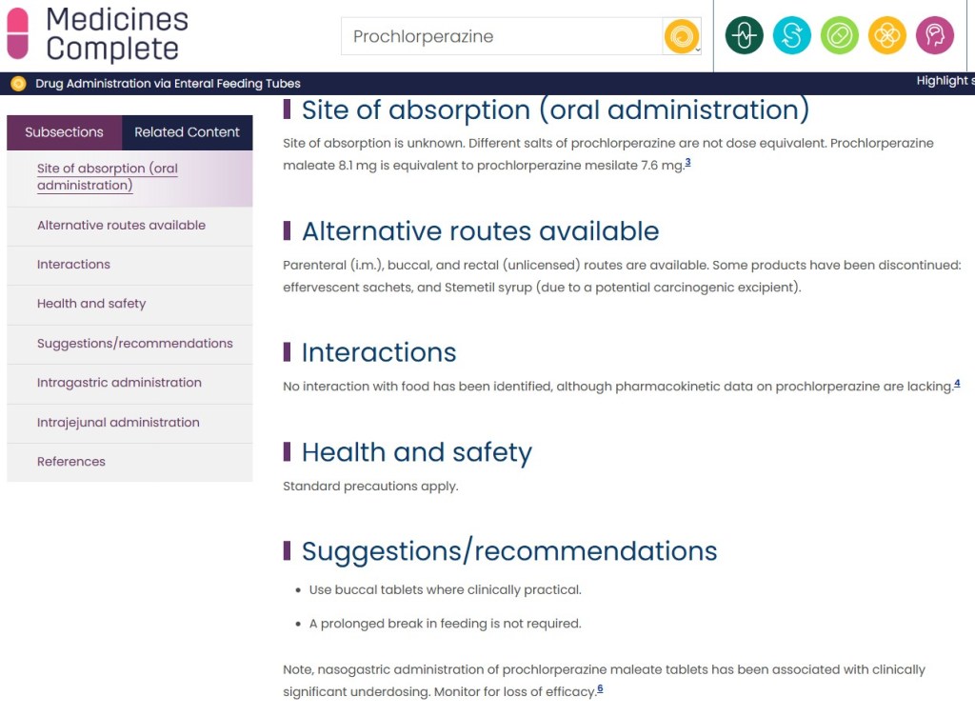
Task: Click reference footnote 3 superscript
Action: click(x=687, y=163)
